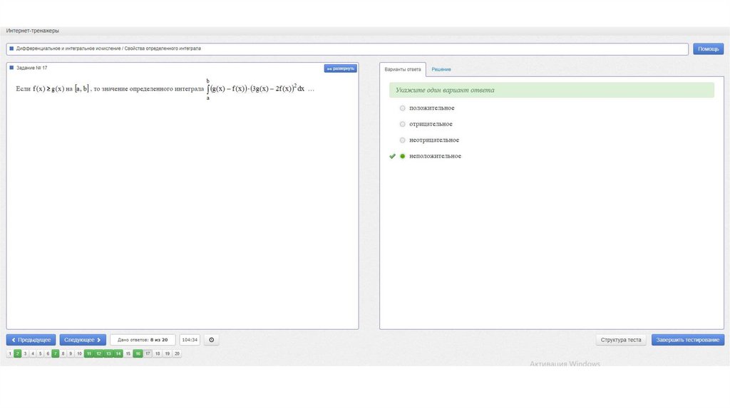Click the blue square icon beside «Задание № 17»
The image size is (730, 409).
[11, 68]
